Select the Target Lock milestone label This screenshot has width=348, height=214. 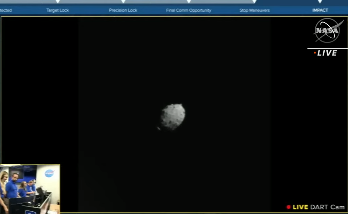57,10
